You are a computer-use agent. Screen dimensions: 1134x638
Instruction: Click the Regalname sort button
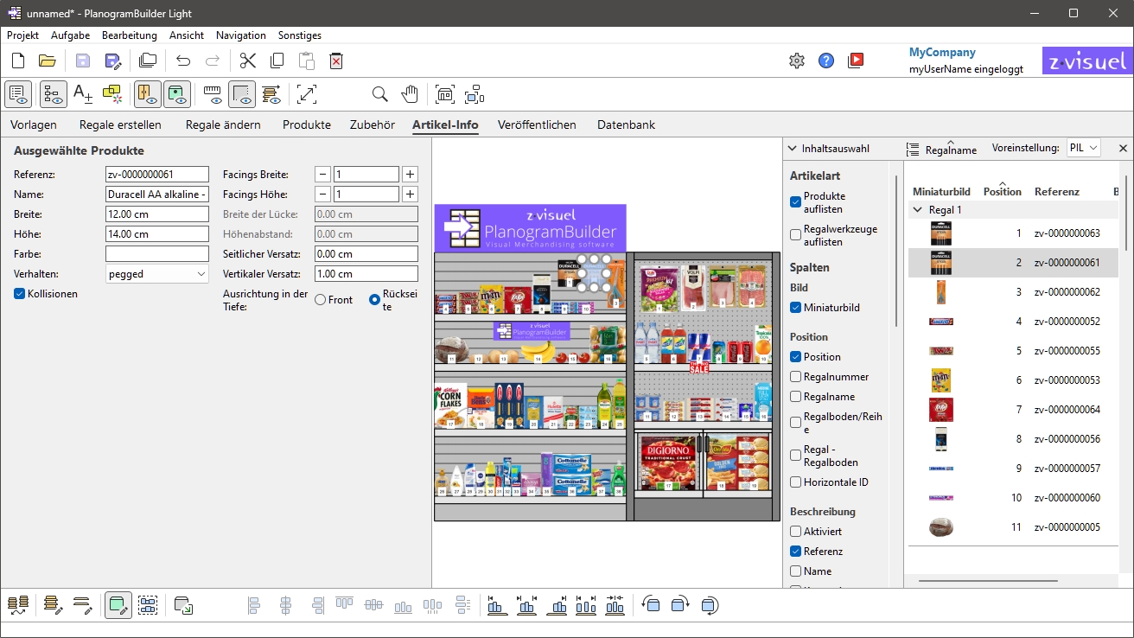pyautogui.click(x=942, y=149)
